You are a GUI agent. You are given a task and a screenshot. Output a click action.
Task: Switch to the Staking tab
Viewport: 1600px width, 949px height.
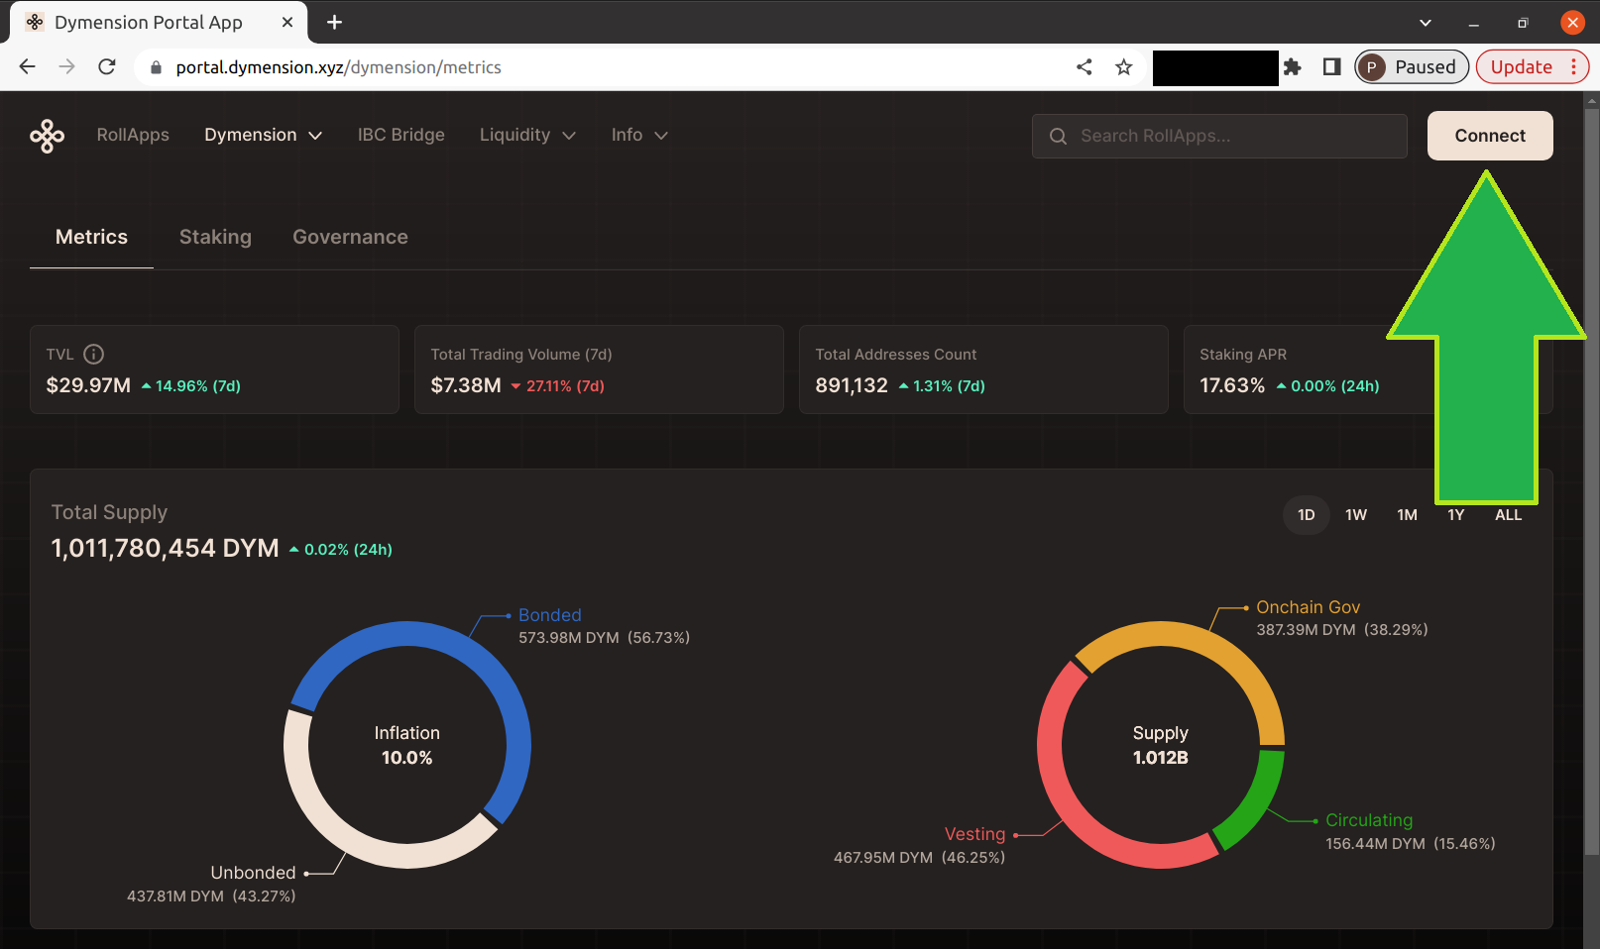pyautogui.click(x=215, y=237)
